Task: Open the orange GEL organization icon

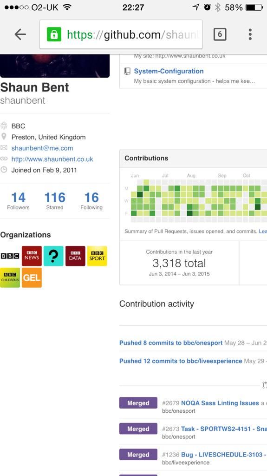Action: 32,278
